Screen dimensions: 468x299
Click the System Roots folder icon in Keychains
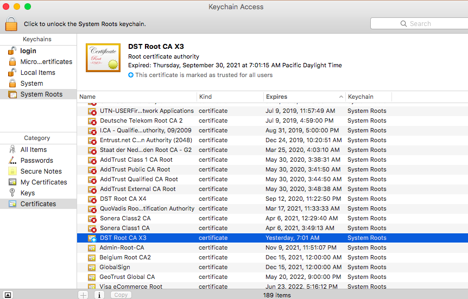12,94
